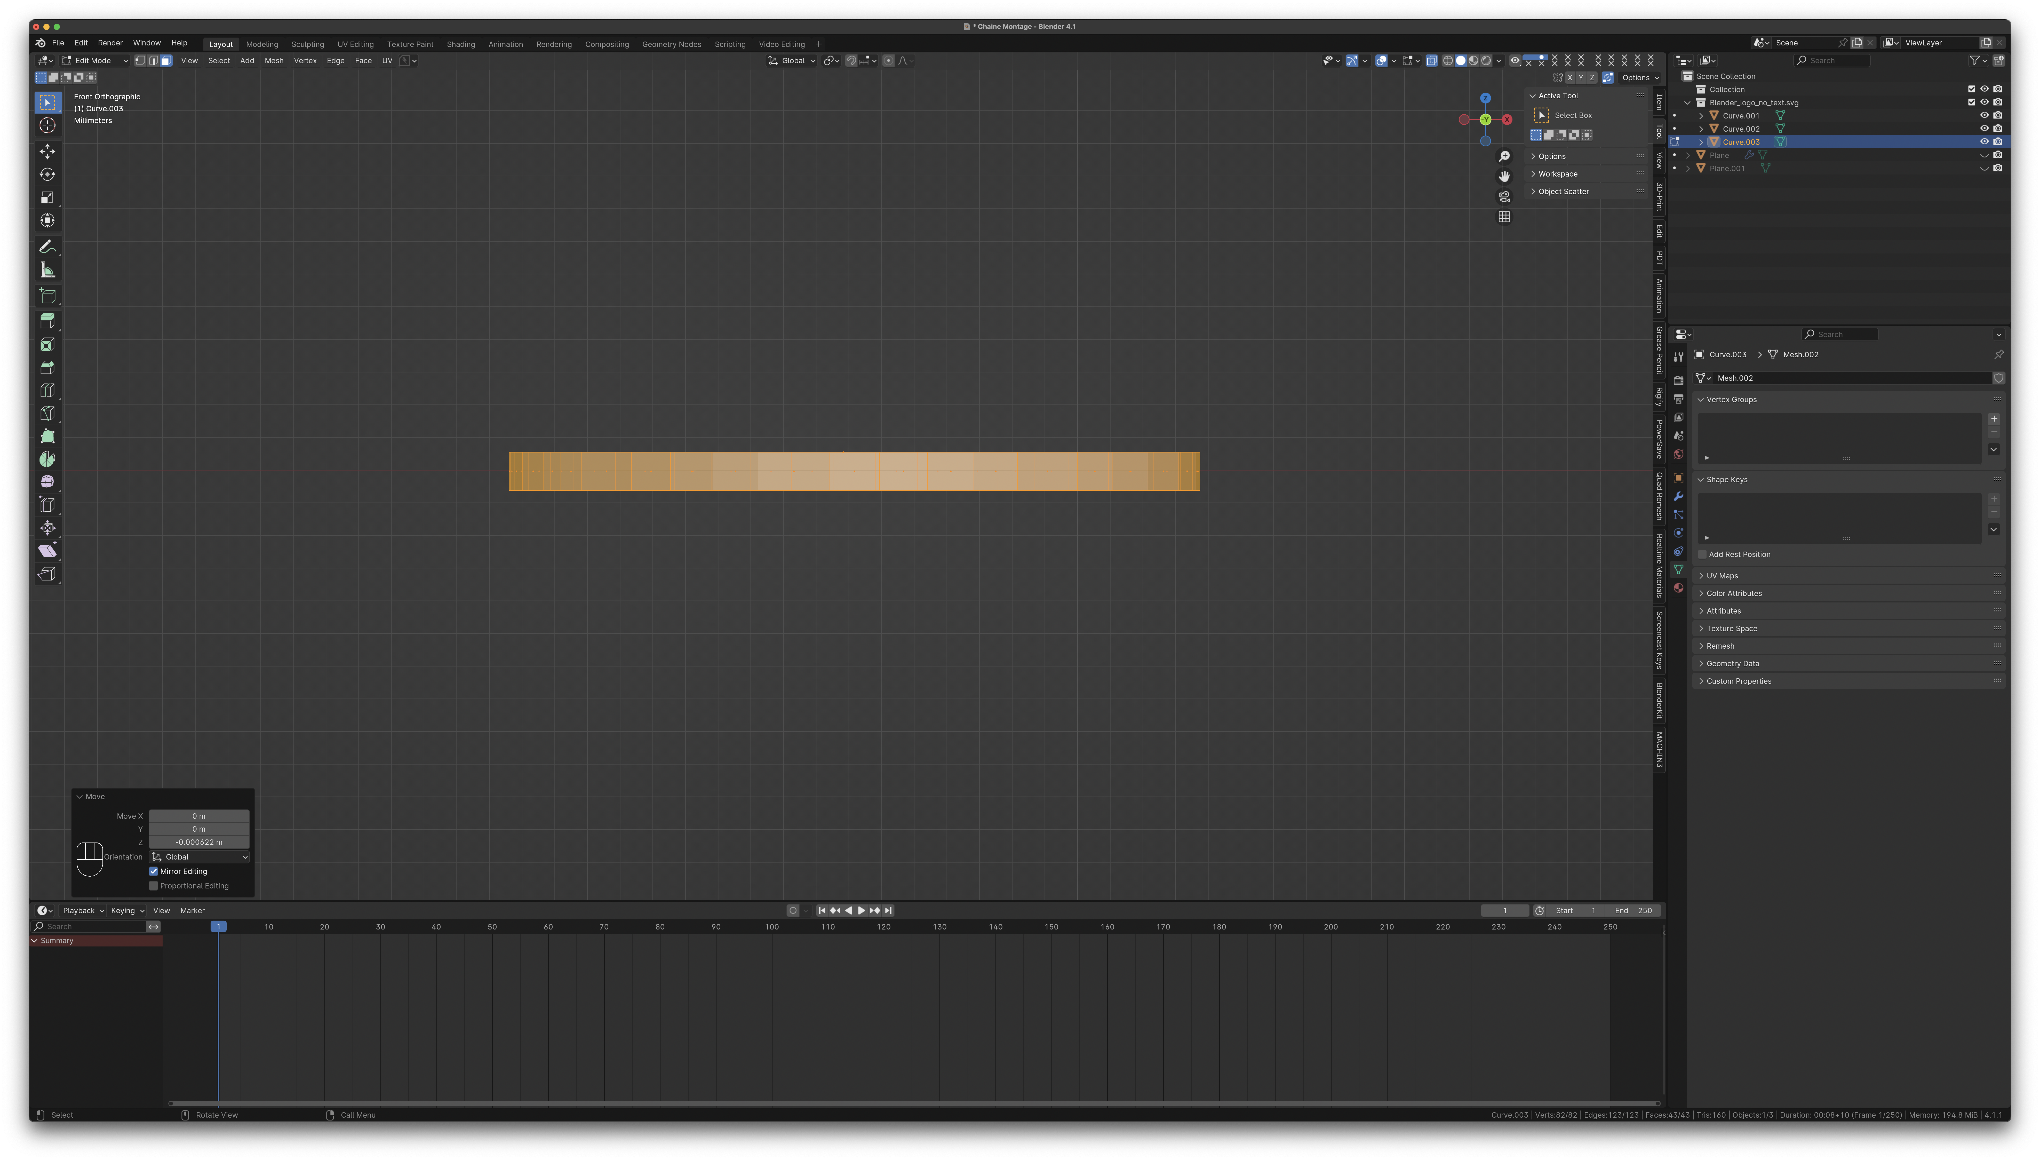The image size is (2040, 1160).
Task: Enable the Proportional Editing checkbox
Action: 154,886
